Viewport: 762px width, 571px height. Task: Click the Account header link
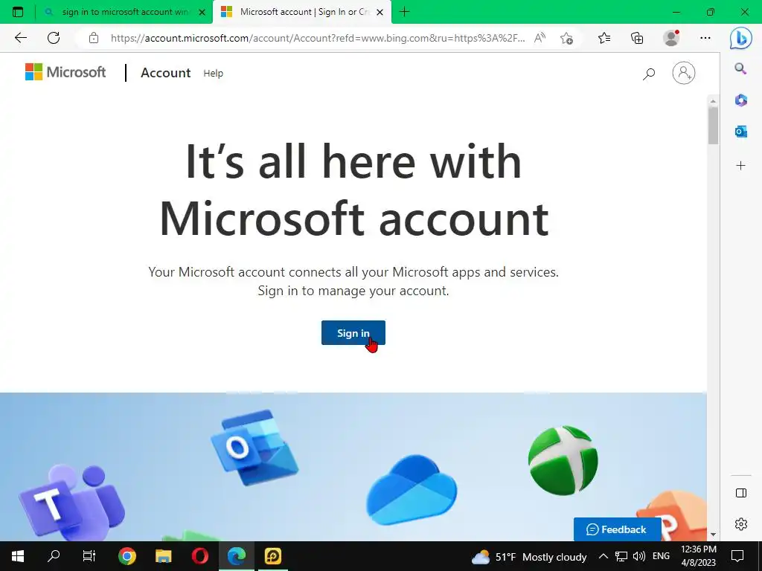[x=166, y=73]
